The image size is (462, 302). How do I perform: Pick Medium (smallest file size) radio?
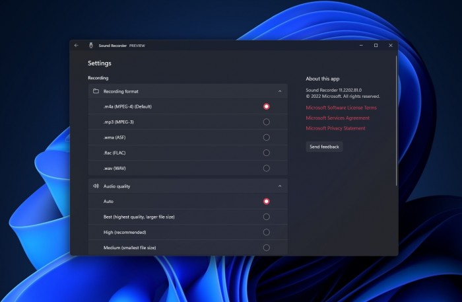pos(267,248)
